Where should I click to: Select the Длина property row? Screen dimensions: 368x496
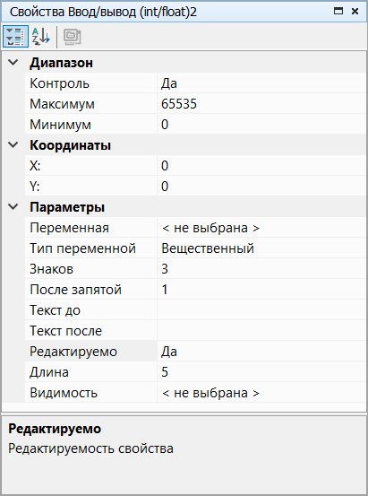(195, 372)
